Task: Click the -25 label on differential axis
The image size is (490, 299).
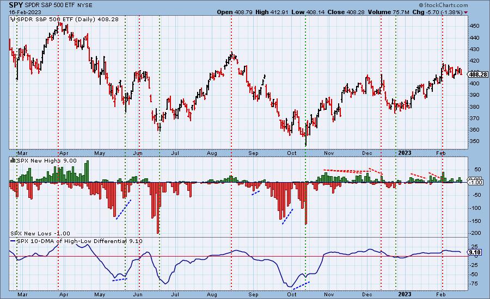Action: [474, 265]
